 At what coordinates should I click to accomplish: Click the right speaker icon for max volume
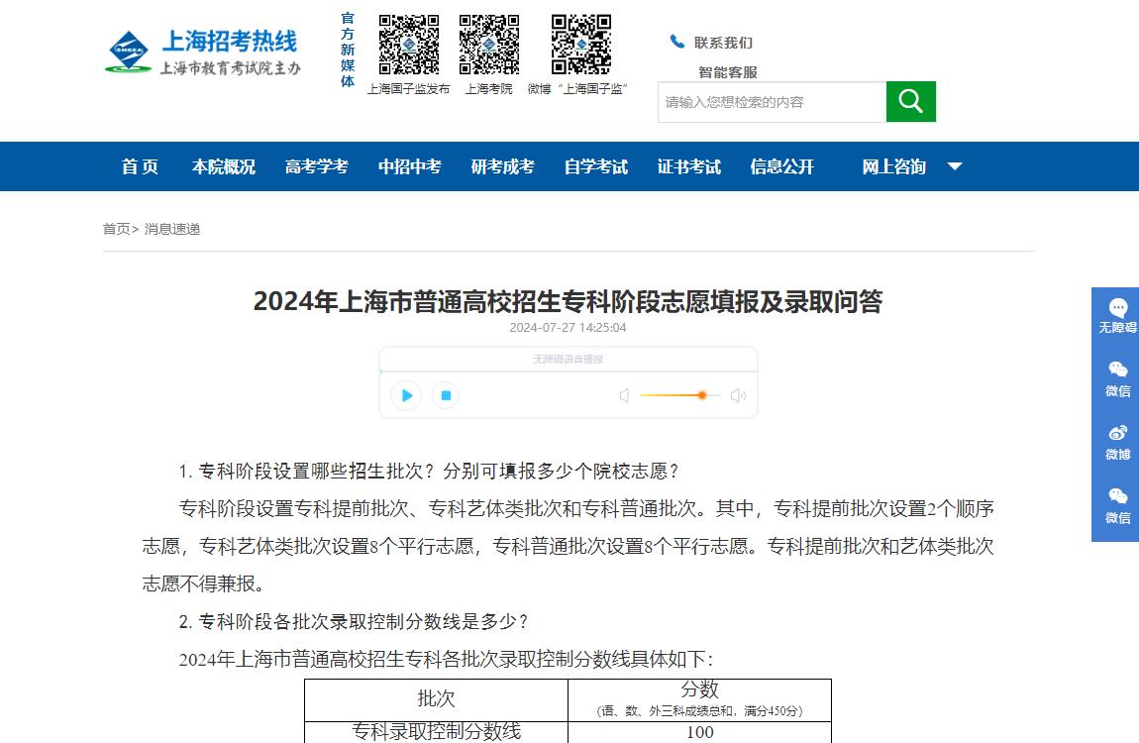click(x=737, y=395)
